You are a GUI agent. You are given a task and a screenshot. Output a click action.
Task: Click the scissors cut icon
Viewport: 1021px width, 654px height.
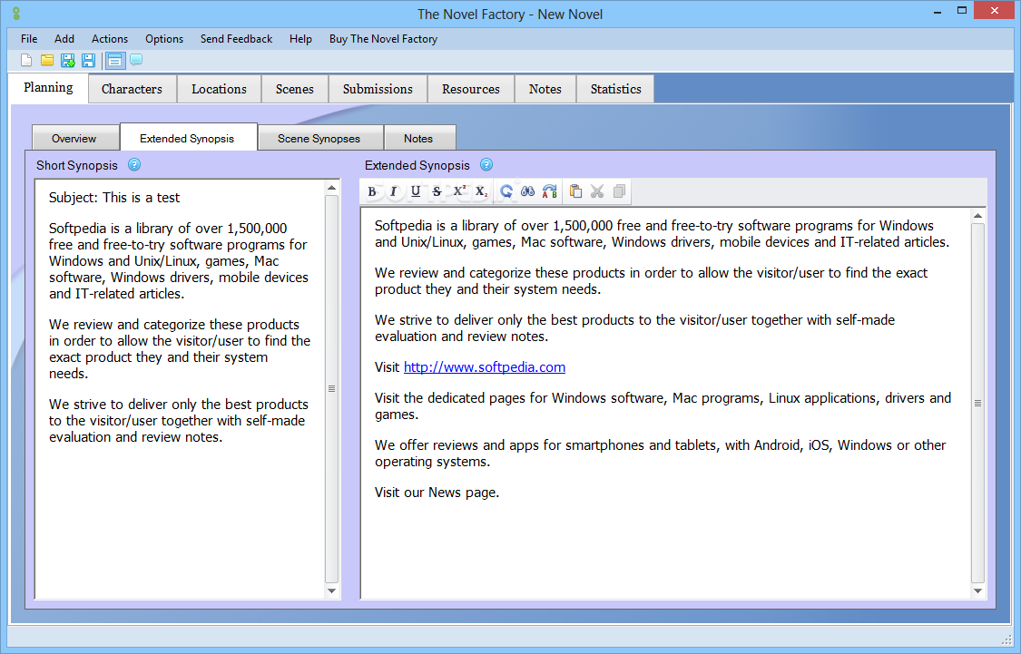point(597,191)
